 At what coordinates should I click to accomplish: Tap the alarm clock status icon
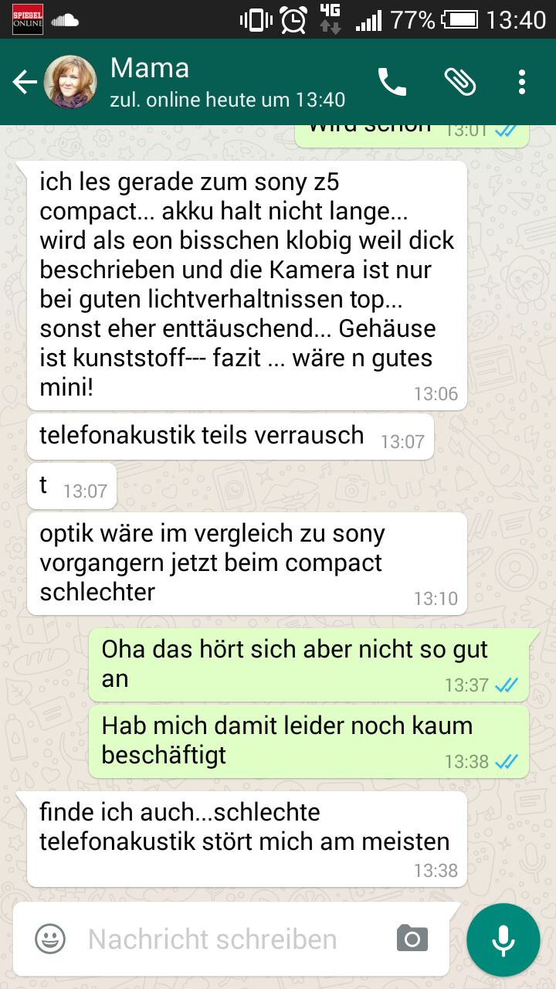(293, 20)
